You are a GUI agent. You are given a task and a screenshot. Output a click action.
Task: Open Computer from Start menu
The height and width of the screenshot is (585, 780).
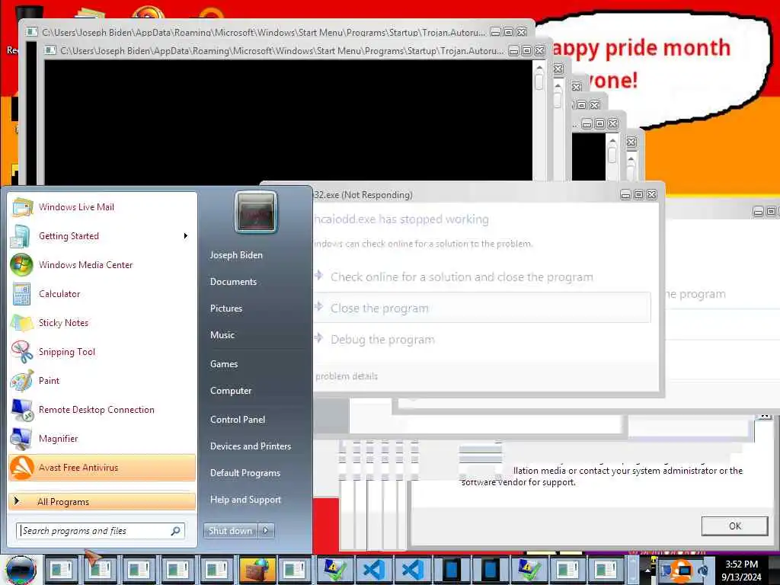(231, 391)
